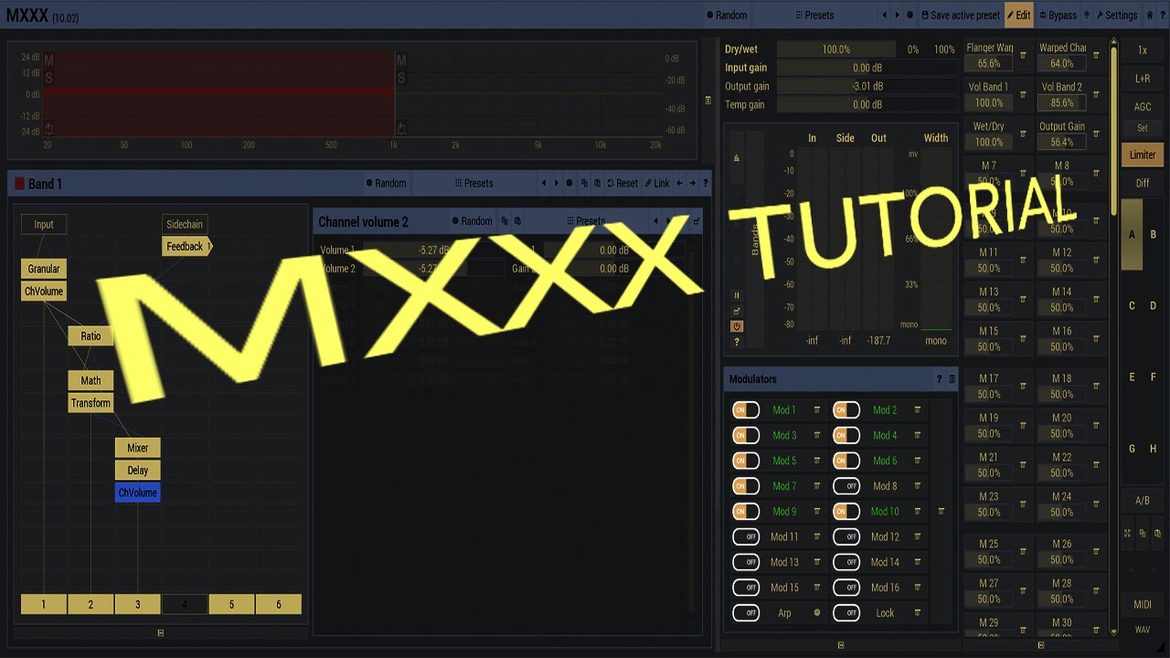1170x658 pixels.
Task: Click the Band 1 Reset button
Action: (622, 183)
